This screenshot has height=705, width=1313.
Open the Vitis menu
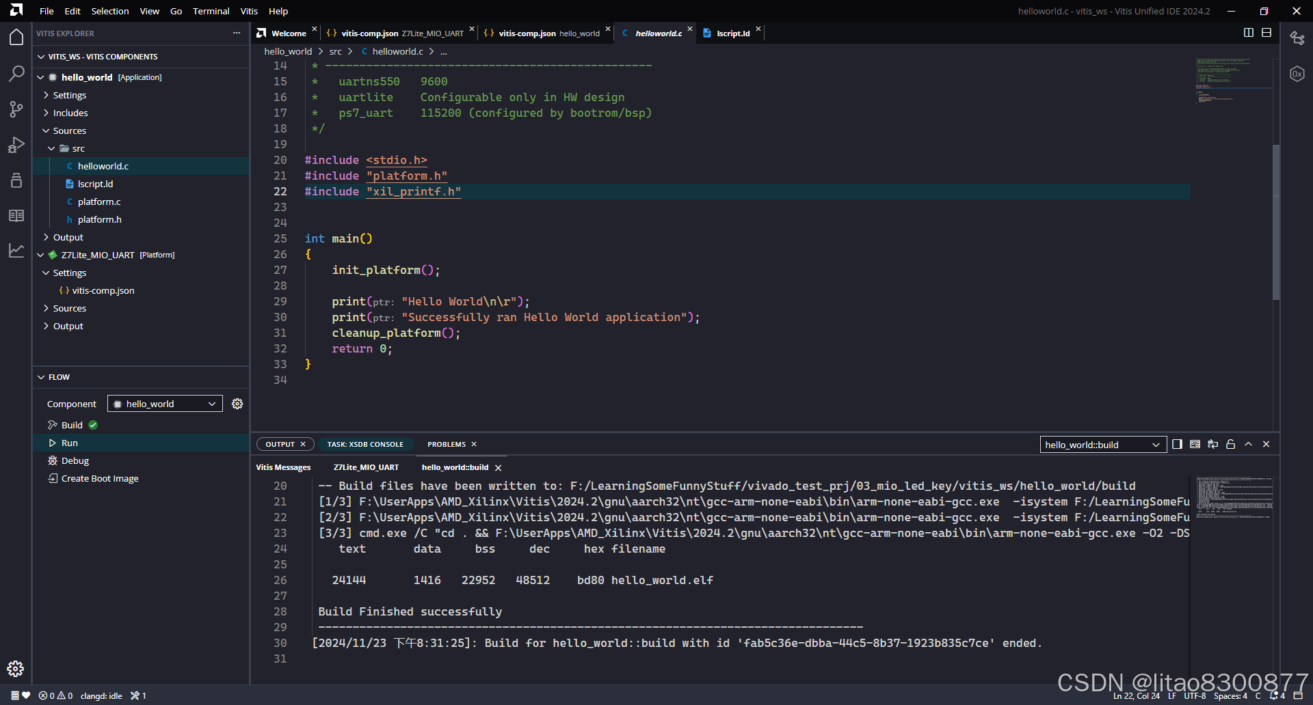(x=249, y=11)
